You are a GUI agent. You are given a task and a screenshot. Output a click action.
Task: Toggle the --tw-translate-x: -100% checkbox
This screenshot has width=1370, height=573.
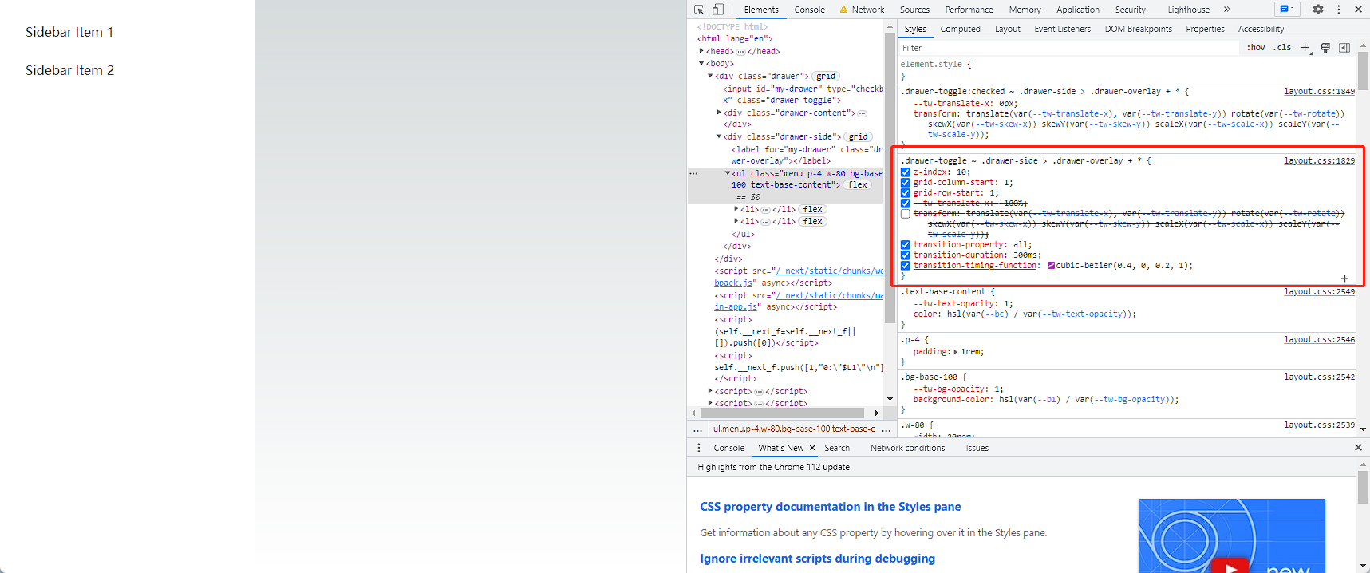tap(906, 204)
